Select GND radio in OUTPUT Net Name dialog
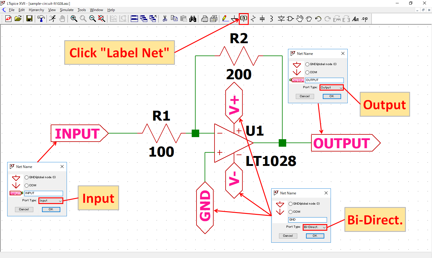432x258 pixels. click(307, 64)
